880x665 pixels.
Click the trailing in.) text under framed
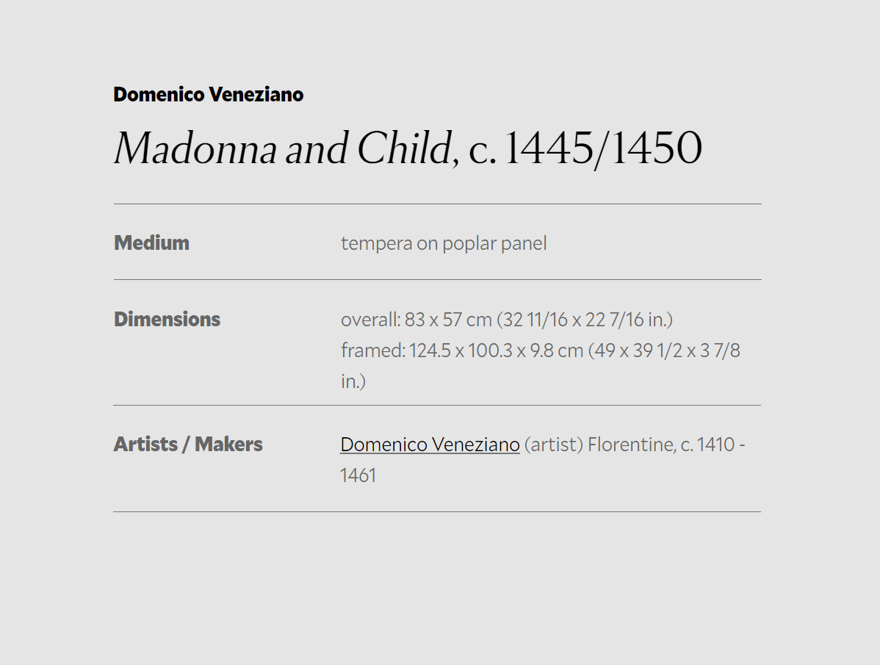353,381
